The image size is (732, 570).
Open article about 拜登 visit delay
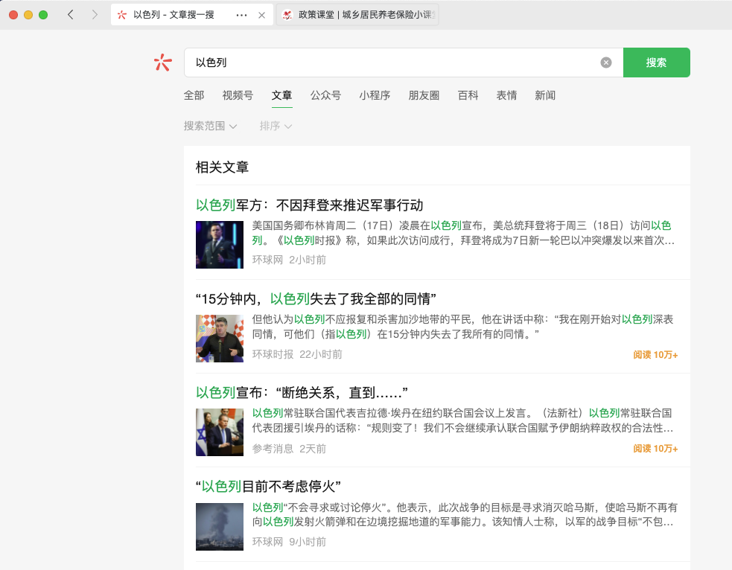309,205
